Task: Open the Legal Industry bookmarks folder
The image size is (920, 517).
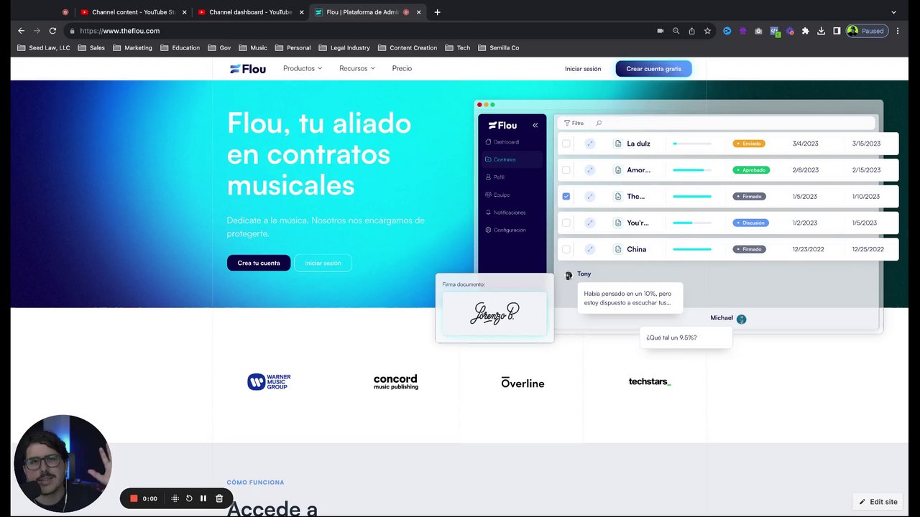Action: 344,48
